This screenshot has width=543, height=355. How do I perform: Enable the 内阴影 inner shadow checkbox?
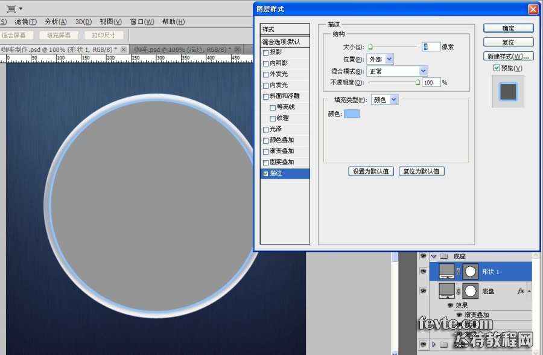click(265, 64)
